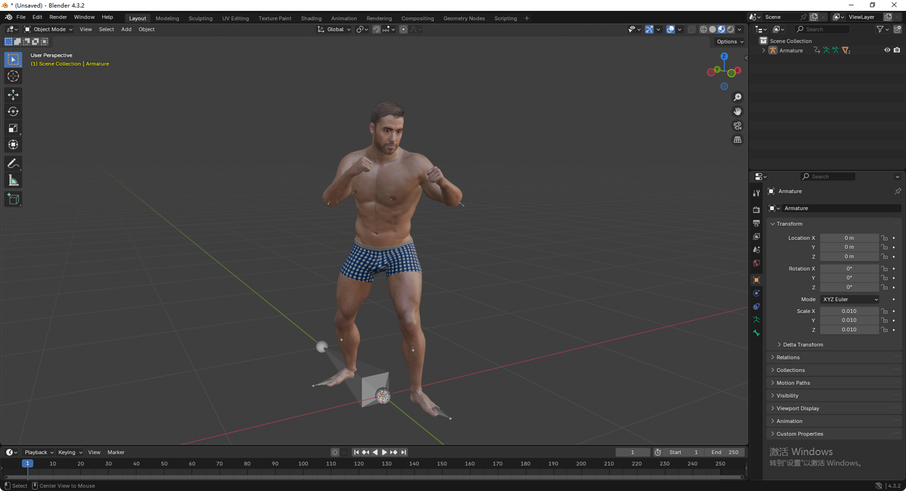Switch to the Sculpting workspace tab
906x491 pixels.
201,18
